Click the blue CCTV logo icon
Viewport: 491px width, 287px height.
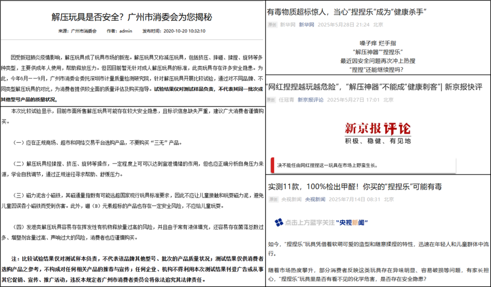pyautogui.click(x=279, y=223)
